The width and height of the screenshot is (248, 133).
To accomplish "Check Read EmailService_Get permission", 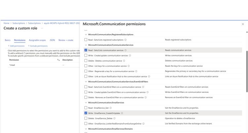I will pos(86,108).
